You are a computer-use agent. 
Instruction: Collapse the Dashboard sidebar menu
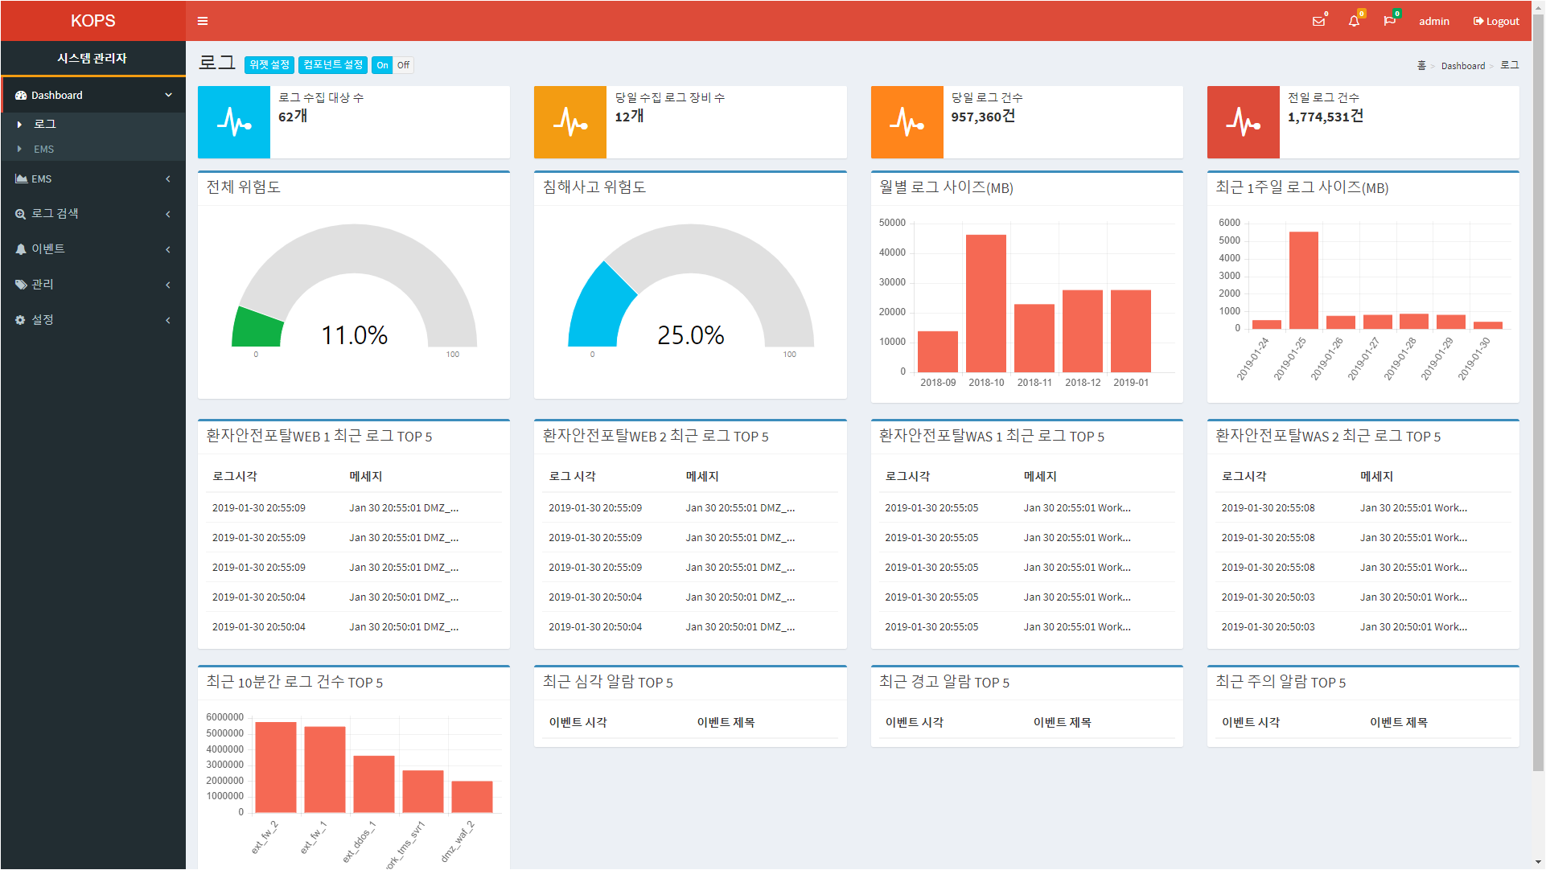tap(93, 95)
